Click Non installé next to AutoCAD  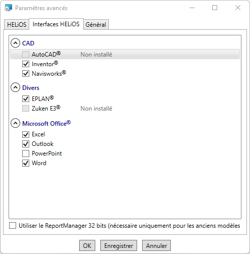96,55
